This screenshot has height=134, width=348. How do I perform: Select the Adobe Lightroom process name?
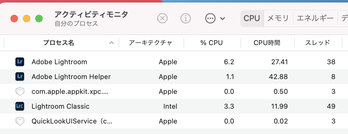tap(59, 62)
